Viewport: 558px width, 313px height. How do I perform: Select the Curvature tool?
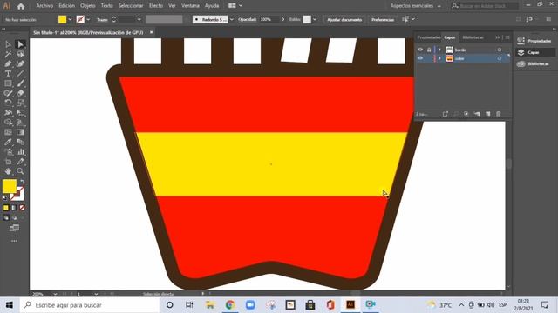[20, 64]
